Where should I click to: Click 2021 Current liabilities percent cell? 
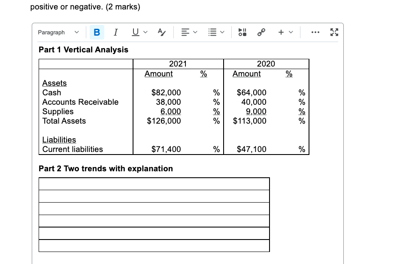(216, 149)
